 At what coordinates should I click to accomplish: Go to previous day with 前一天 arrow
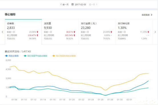pyautogui.click(x=61, y=4)
